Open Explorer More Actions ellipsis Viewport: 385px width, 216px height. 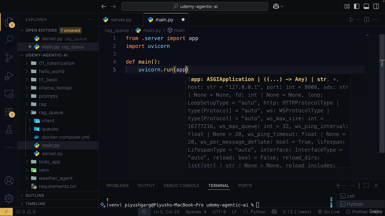[90, 20]
